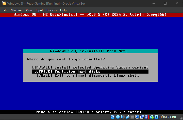The height and width of the screenshot is (120, 183).
Task: Click the virtualization CPU status icon
Action: click(147, 117)
